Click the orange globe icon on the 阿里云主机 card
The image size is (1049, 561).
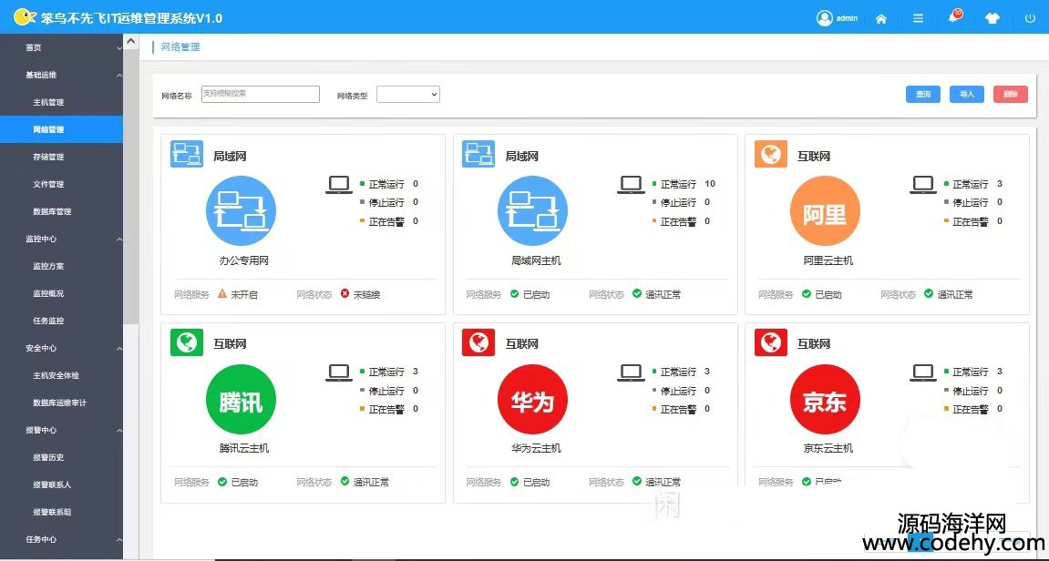771,155
